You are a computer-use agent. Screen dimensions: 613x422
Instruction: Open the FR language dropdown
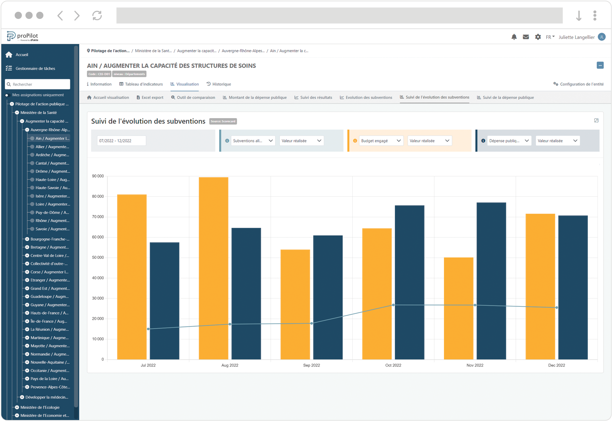[x=550, y=37]
